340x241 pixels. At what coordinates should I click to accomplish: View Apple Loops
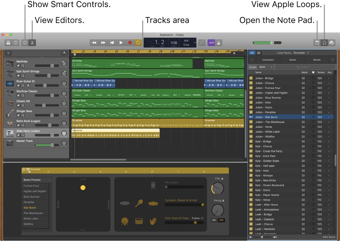pyautogui.click(x=324, y=42)
